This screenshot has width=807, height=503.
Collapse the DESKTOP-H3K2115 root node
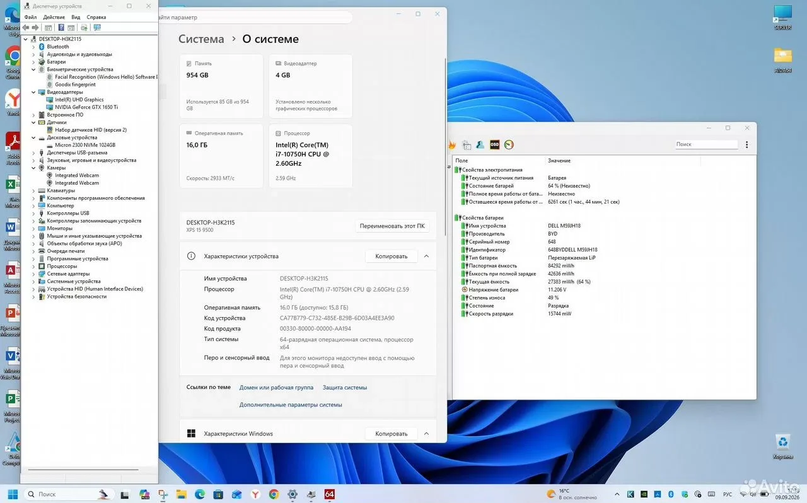tap(26, 39)
